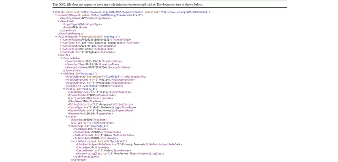Screen dimensions: 338x162
Task: Click the Purpose Other line
Action: coord(94,86)
